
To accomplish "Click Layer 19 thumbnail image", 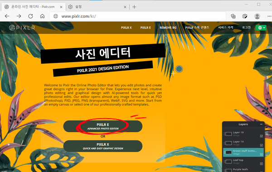I will [x=228, y=134].
